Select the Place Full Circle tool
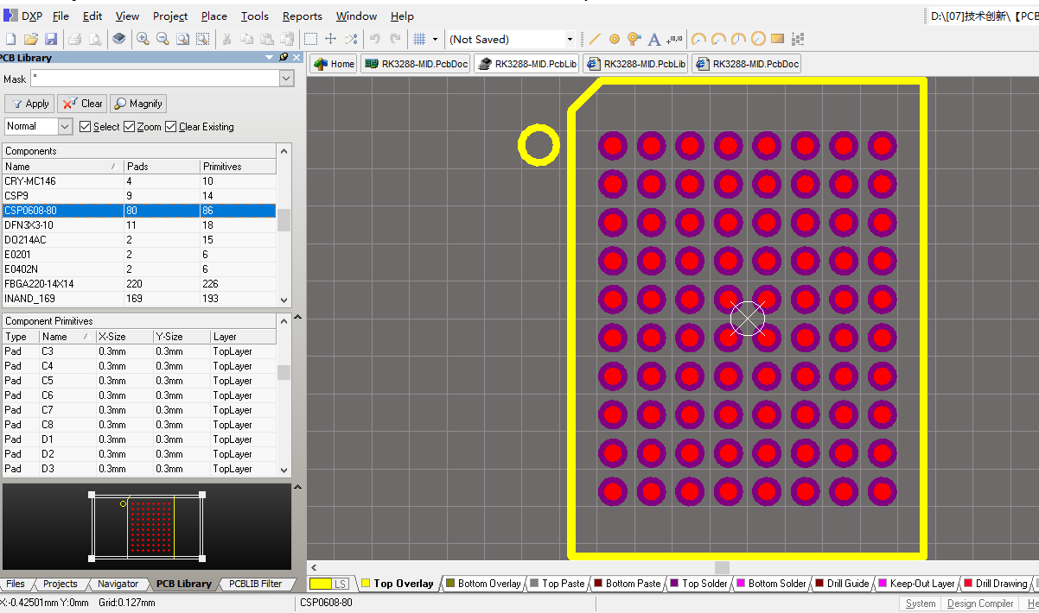Screen dimensions: 1039x613 (758, 39)
